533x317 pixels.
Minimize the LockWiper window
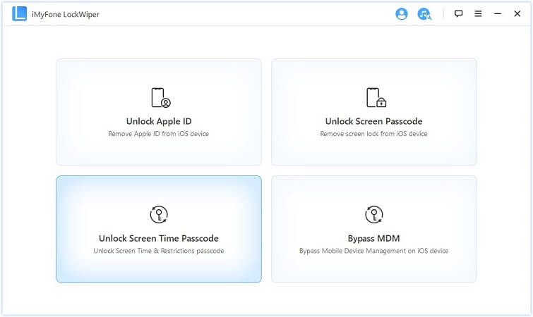[x=498, y=14]
